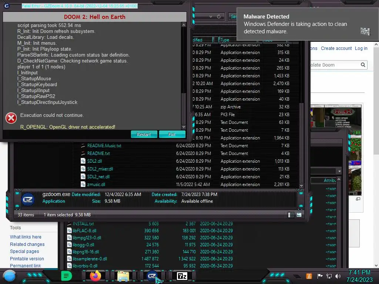379x284 pixels.
Task: Click GZDoom icon in the dialog title bar
Action: point(7,6)
